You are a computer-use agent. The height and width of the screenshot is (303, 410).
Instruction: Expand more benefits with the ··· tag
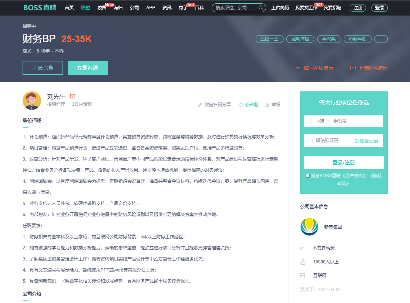(381, 39)
